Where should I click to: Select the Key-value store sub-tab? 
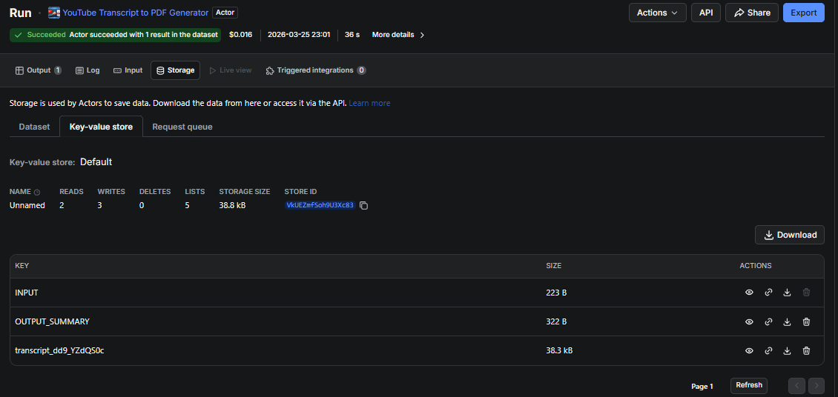point(101,127)
